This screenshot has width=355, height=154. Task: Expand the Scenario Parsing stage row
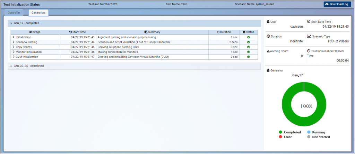tap(14, 42)
